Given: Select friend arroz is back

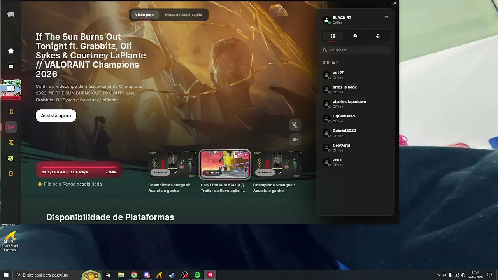Looking at the screenshot, I should (x=355, y=89).
